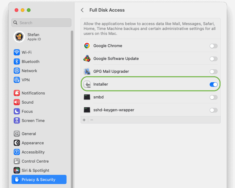This screenshot has height=188, width=235.
Task: Turn on the smbd toggle
Action: click(x=213, y=97)
